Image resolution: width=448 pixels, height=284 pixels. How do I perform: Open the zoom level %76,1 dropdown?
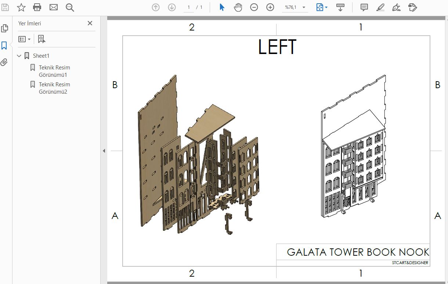304,7
